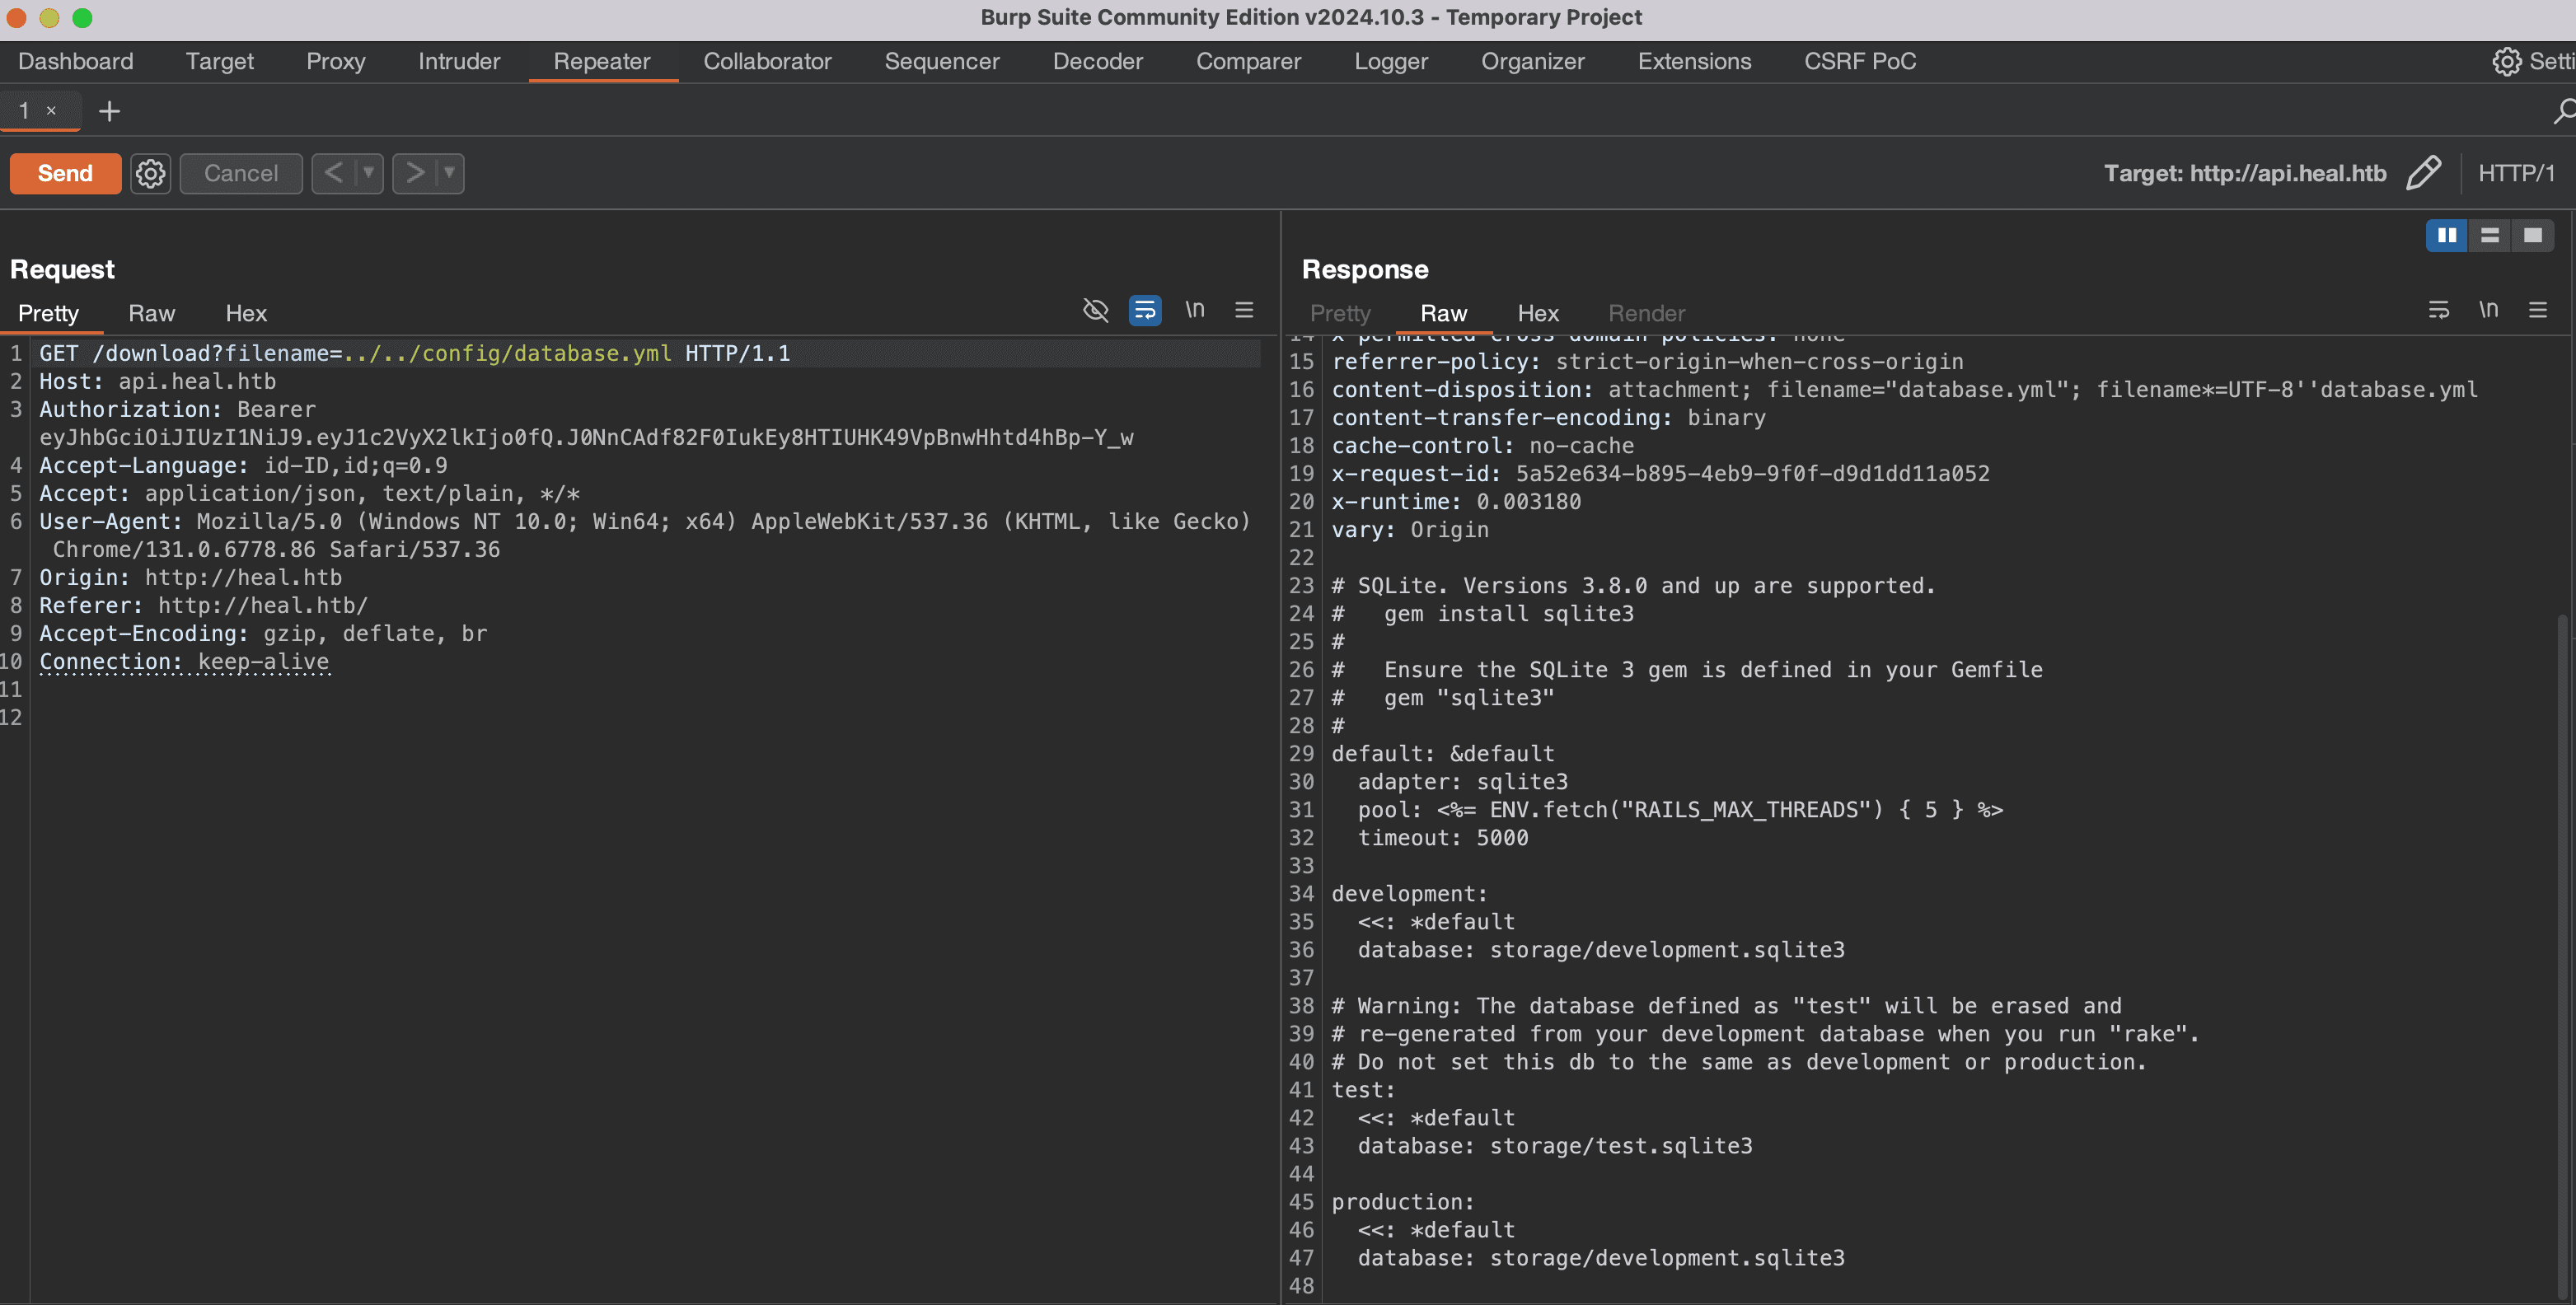Toggle the Response \n newline display button
This screenshot has width=2576, height=1305.
click(2488, 311)
